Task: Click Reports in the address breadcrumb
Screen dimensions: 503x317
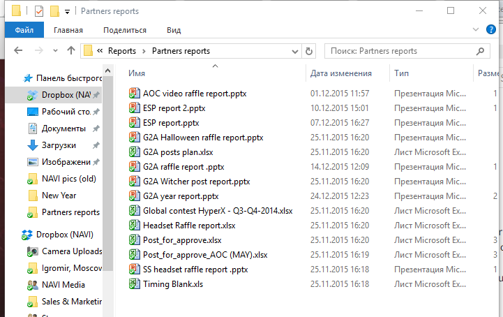Action: pyautogui.click(x=122, y=51)
